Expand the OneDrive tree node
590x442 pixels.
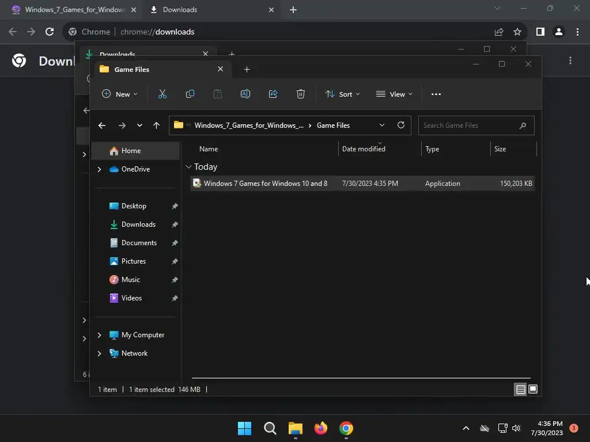pyautogui.click(x=99, y=170)
